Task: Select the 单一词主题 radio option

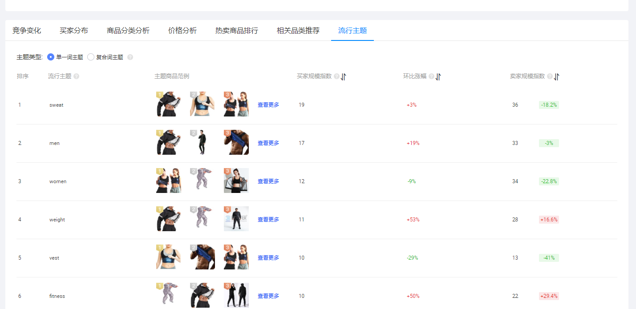Action: 52,57
